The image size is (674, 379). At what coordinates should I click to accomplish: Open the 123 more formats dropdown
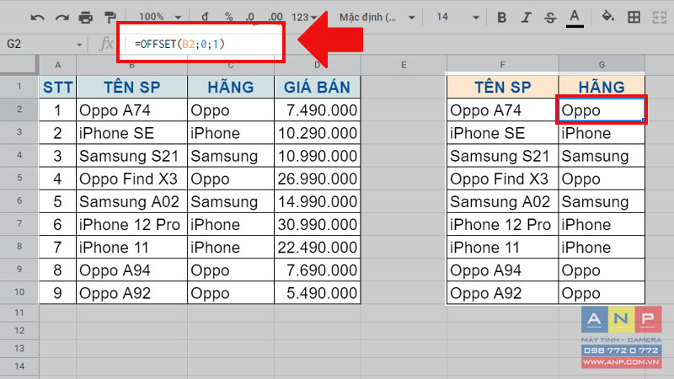pyautogui.click(x=304, y=17)
